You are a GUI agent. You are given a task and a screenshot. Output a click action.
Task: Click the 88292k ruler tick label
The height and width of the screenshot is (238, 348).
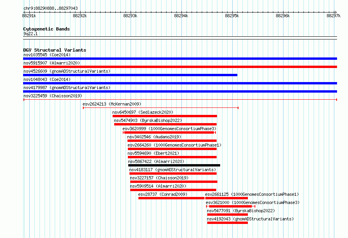pos(80,16)
